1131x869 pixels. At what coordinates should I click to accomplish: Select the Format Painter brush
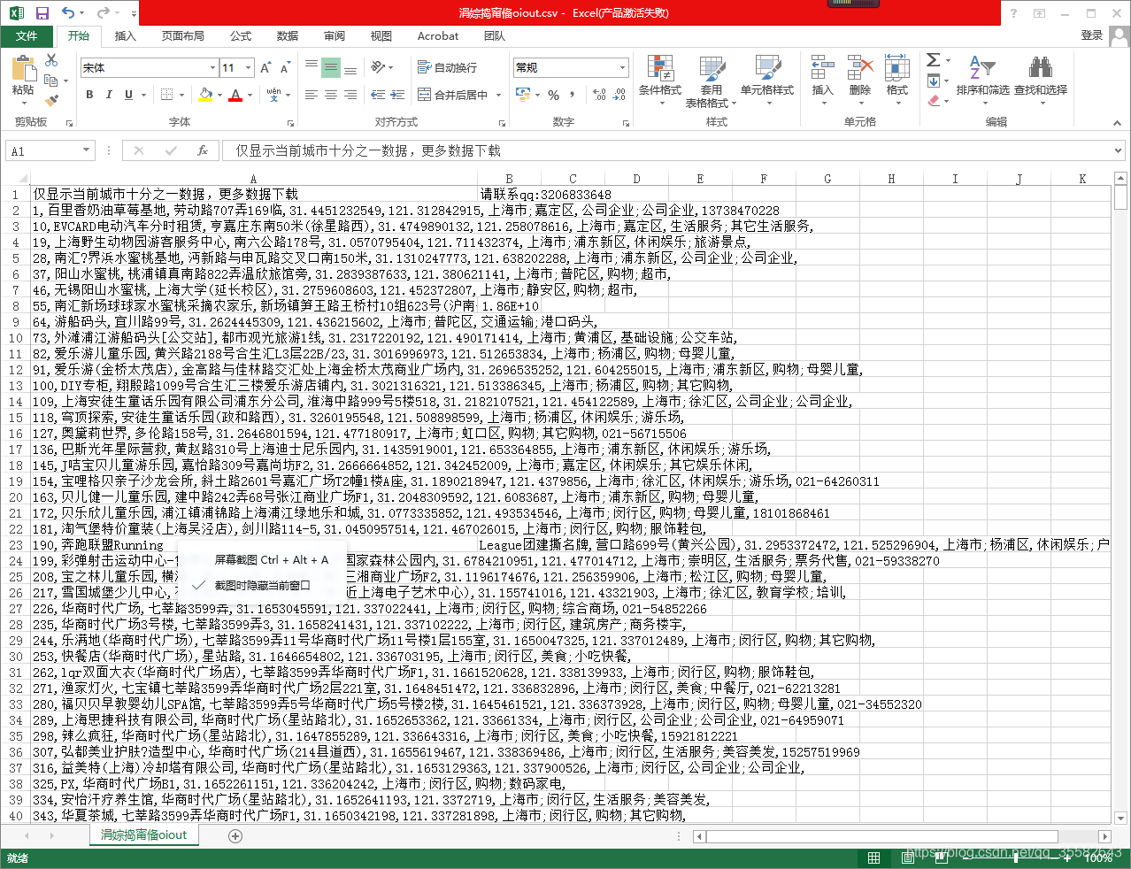coord(51,101)
